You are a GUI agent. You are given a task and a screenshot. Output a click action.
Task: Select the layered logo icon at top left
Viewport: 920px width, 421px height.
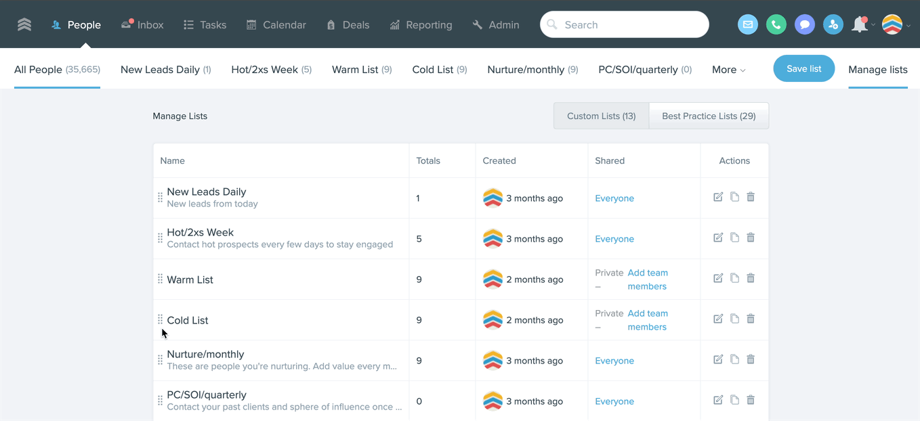point(24,24)
